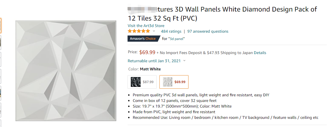Click the five-star rating icons
Screen dimensions: 331x127
pyautogui.click(x=139, y=31)
